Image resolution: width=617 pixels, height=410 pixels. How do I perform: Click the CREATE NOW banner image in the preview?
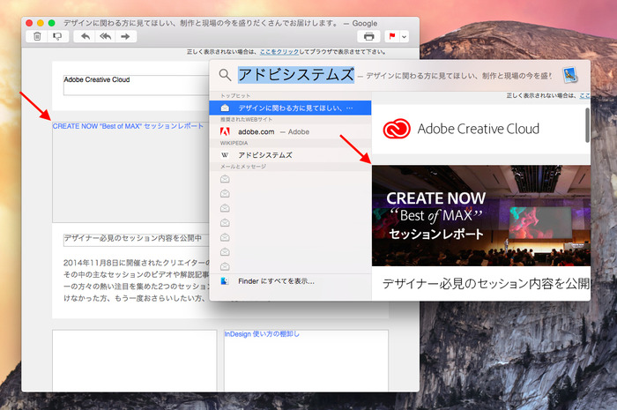pyautogui.click(x=481, y=216)
